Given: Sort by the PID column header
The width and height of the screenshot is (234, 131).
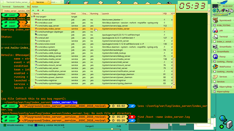Looking at the screenshot, I should tap(166, 14).
